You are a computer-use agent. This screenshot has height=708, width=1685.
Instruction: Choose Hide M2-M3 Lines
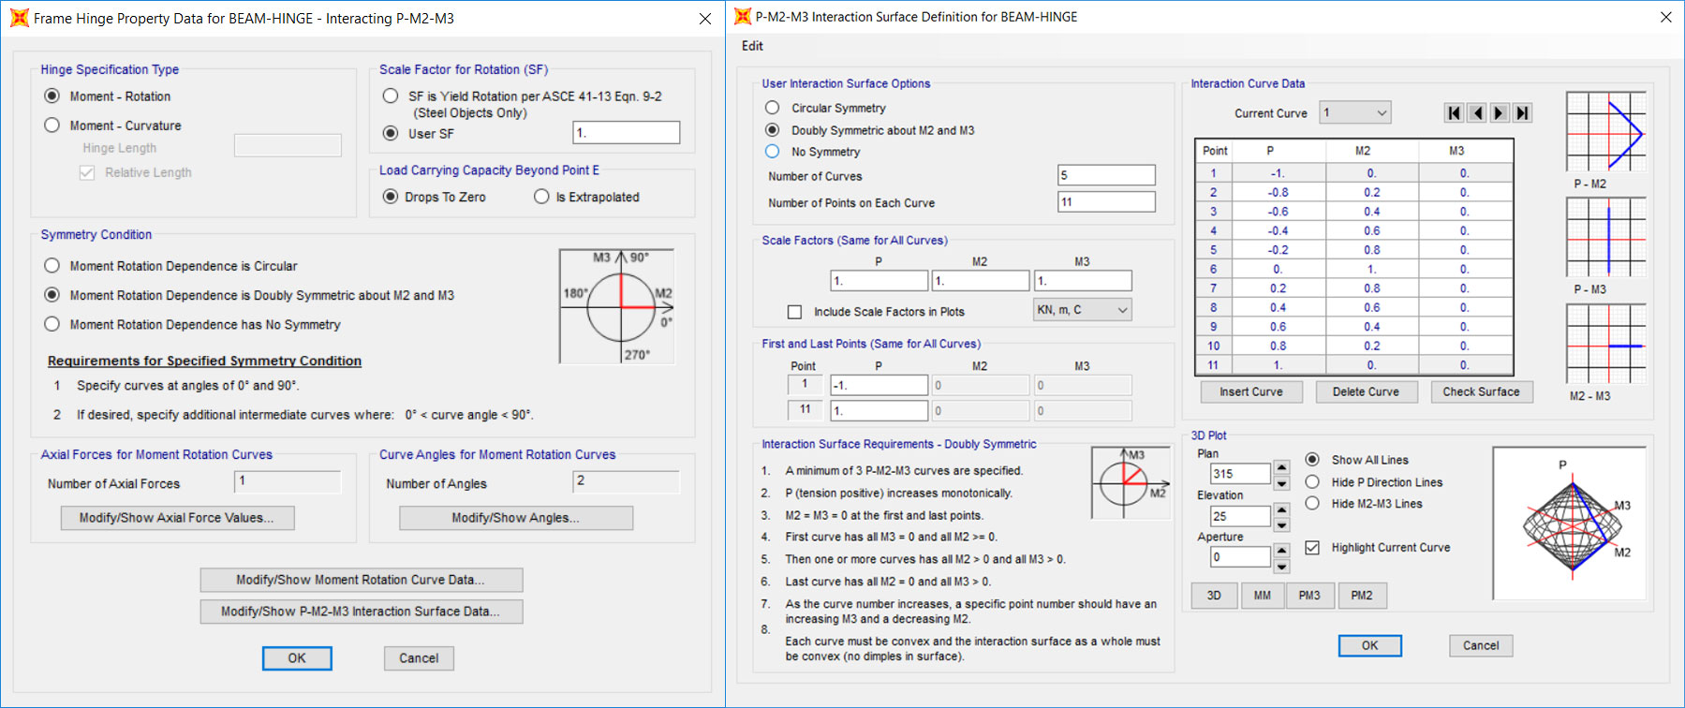pyautogui.click(x=1312, y=504)
